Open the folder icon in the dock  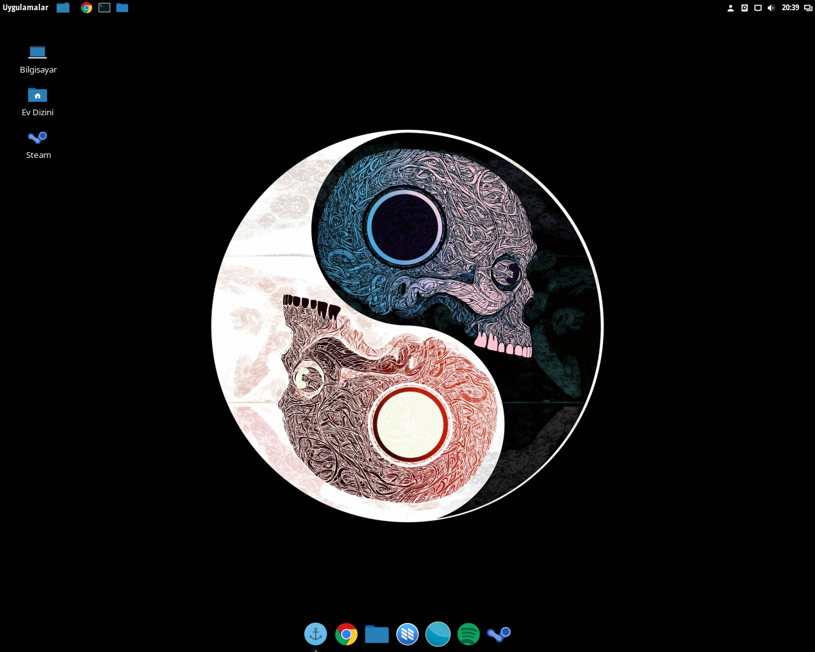(x=377, y=634)
